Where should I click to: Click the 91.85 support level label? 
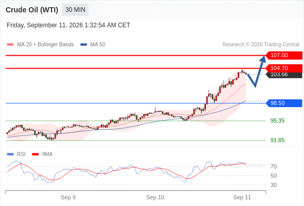[x=278, y=140]
